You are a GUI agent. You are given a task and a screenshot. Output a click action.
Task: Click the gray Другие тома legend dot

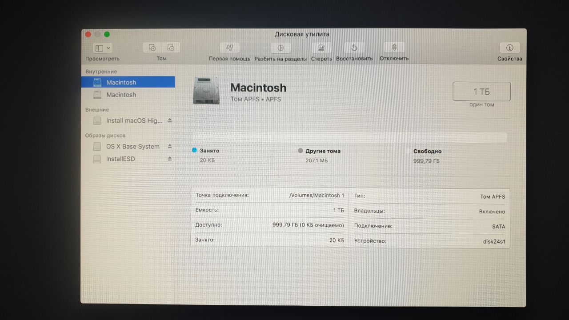click(301, 151)
